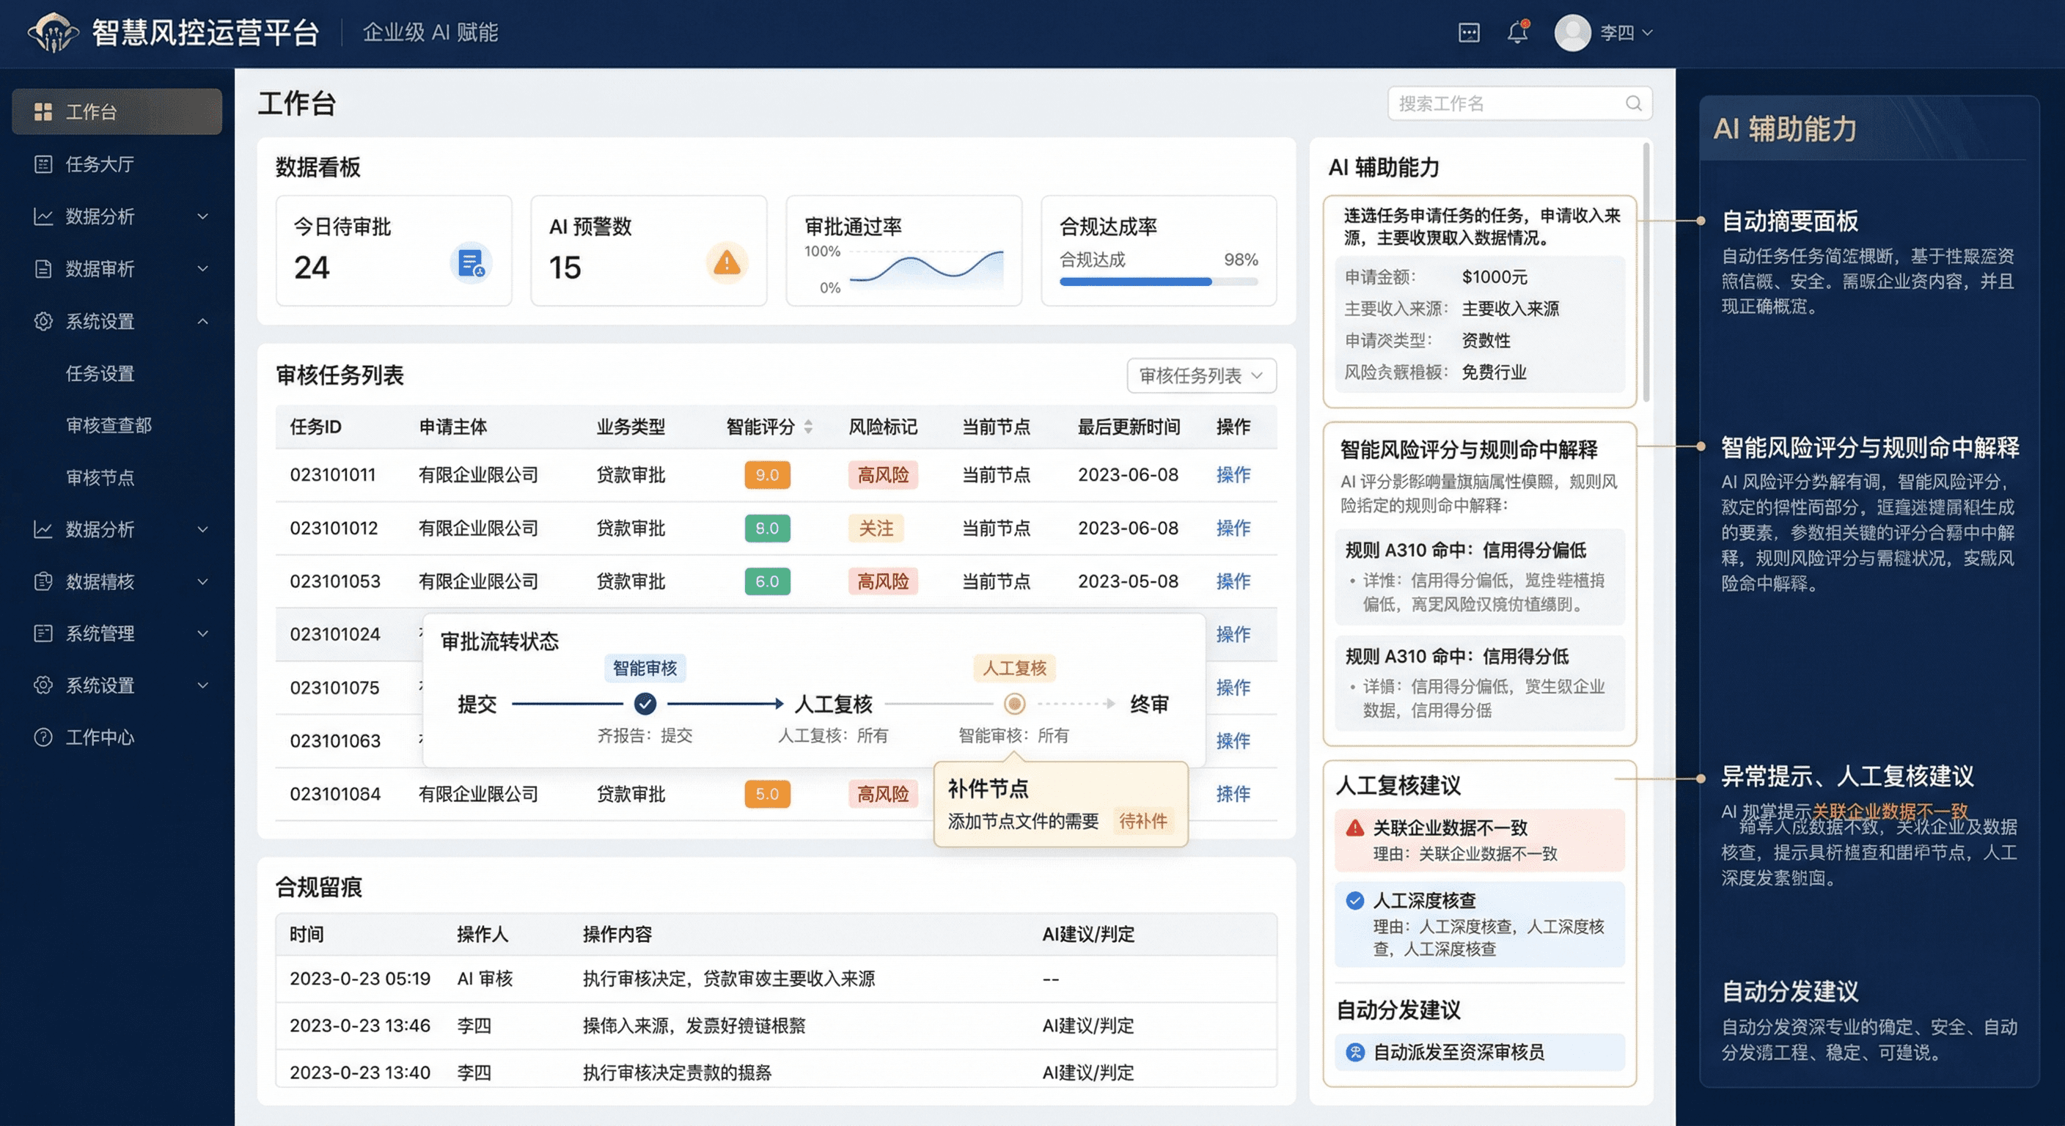Click the orange 人工复核 pending node
The height and width of the screenshot is (1126, 2065).
pos(1014,704)
